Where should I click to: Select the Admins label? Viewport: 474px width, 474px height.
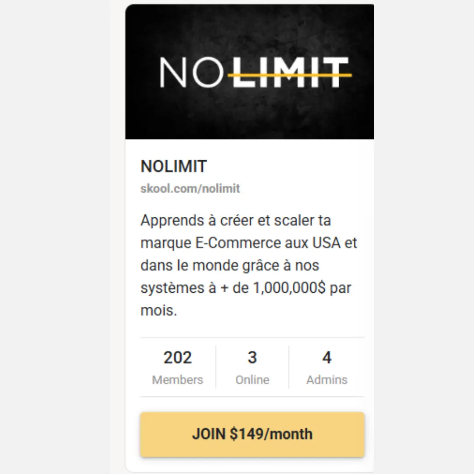327,380
